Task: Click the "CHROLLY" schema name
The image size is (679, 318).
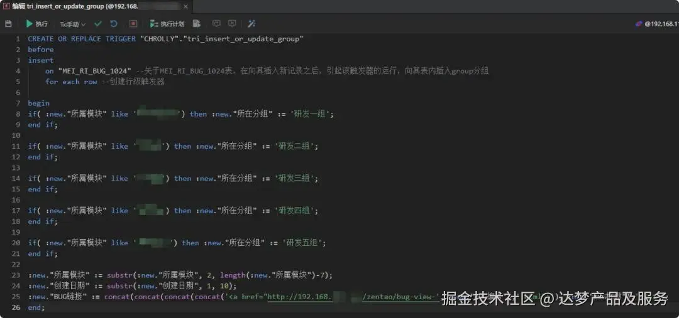Action: [161, 39]
